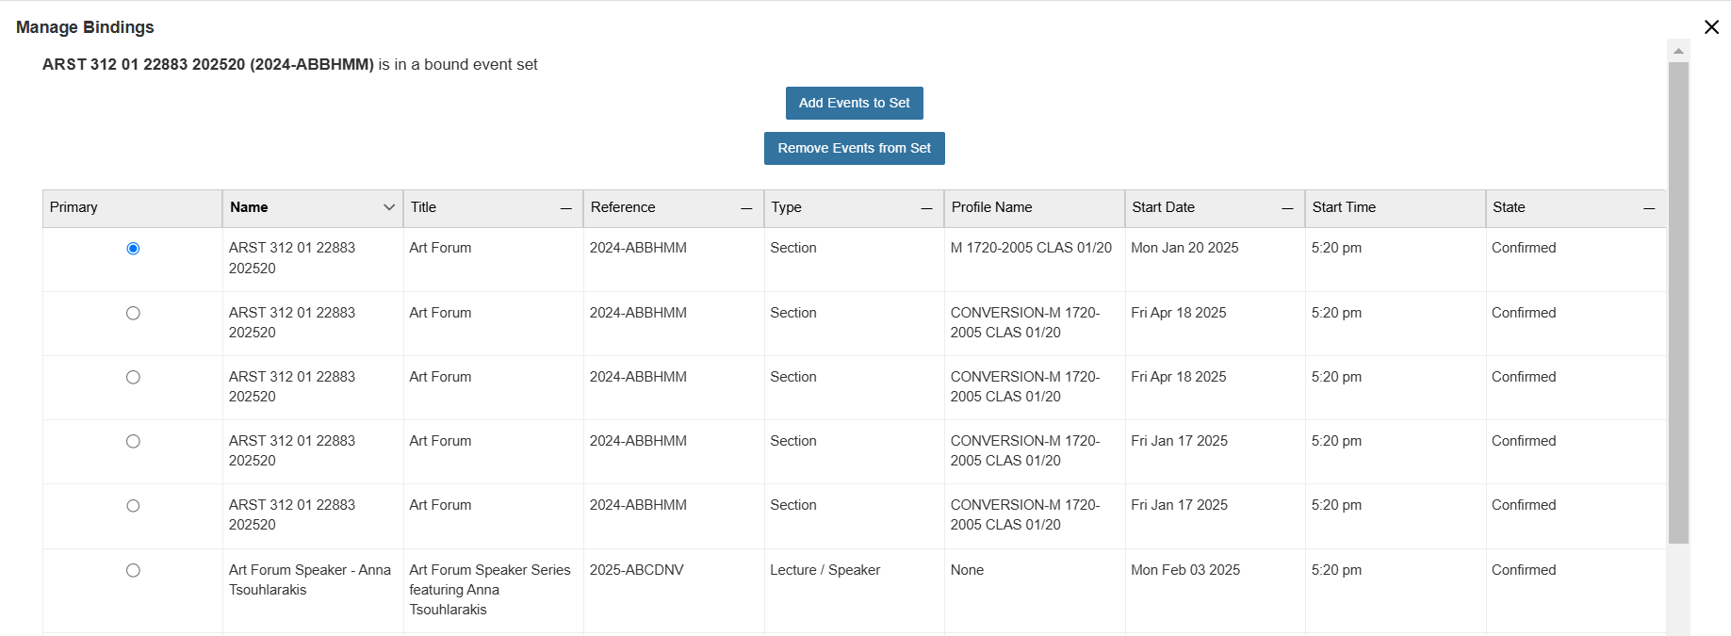Toggle the Name column sort chevron

tap(388, 207)
